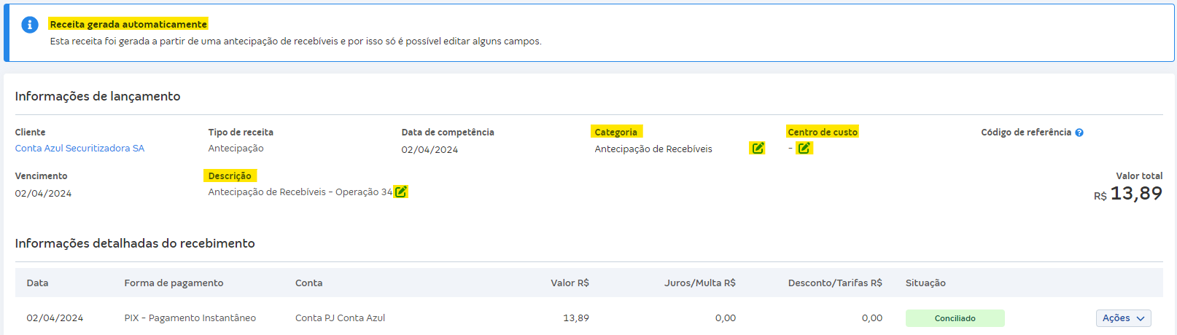Click the Conciliado status badge
This screenshot has width=1177, height=335.
(x=955, y=318)
